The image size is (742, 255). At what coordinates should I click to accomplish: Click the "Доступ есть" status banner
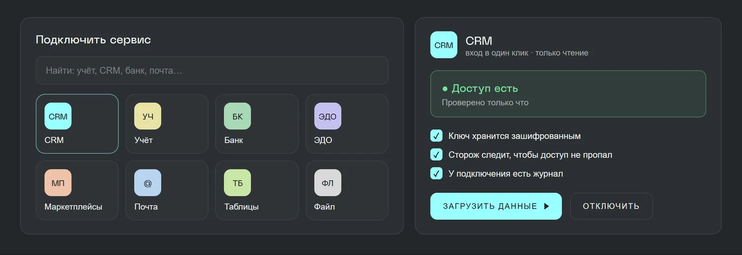568,94
